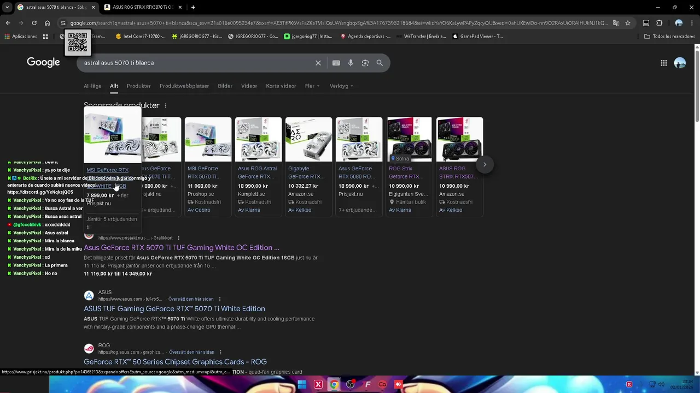Switch to the Bilder tab
The width and height of the screenshot is (700, 393).
click(x=225, y=86)
